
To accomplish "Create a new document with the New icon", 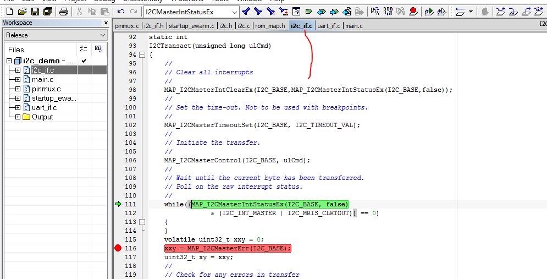I will click(x=10, y=12).
